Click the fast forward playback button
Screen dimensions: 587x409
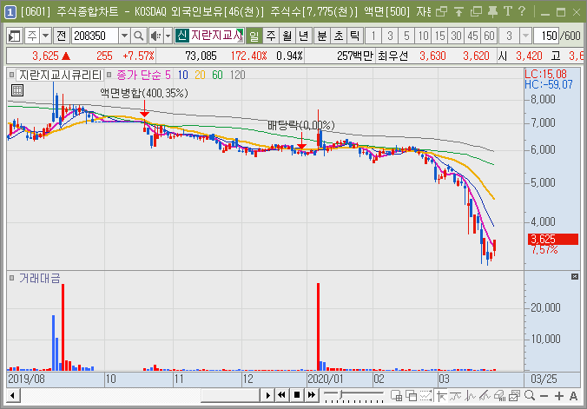tap(312, 395)
